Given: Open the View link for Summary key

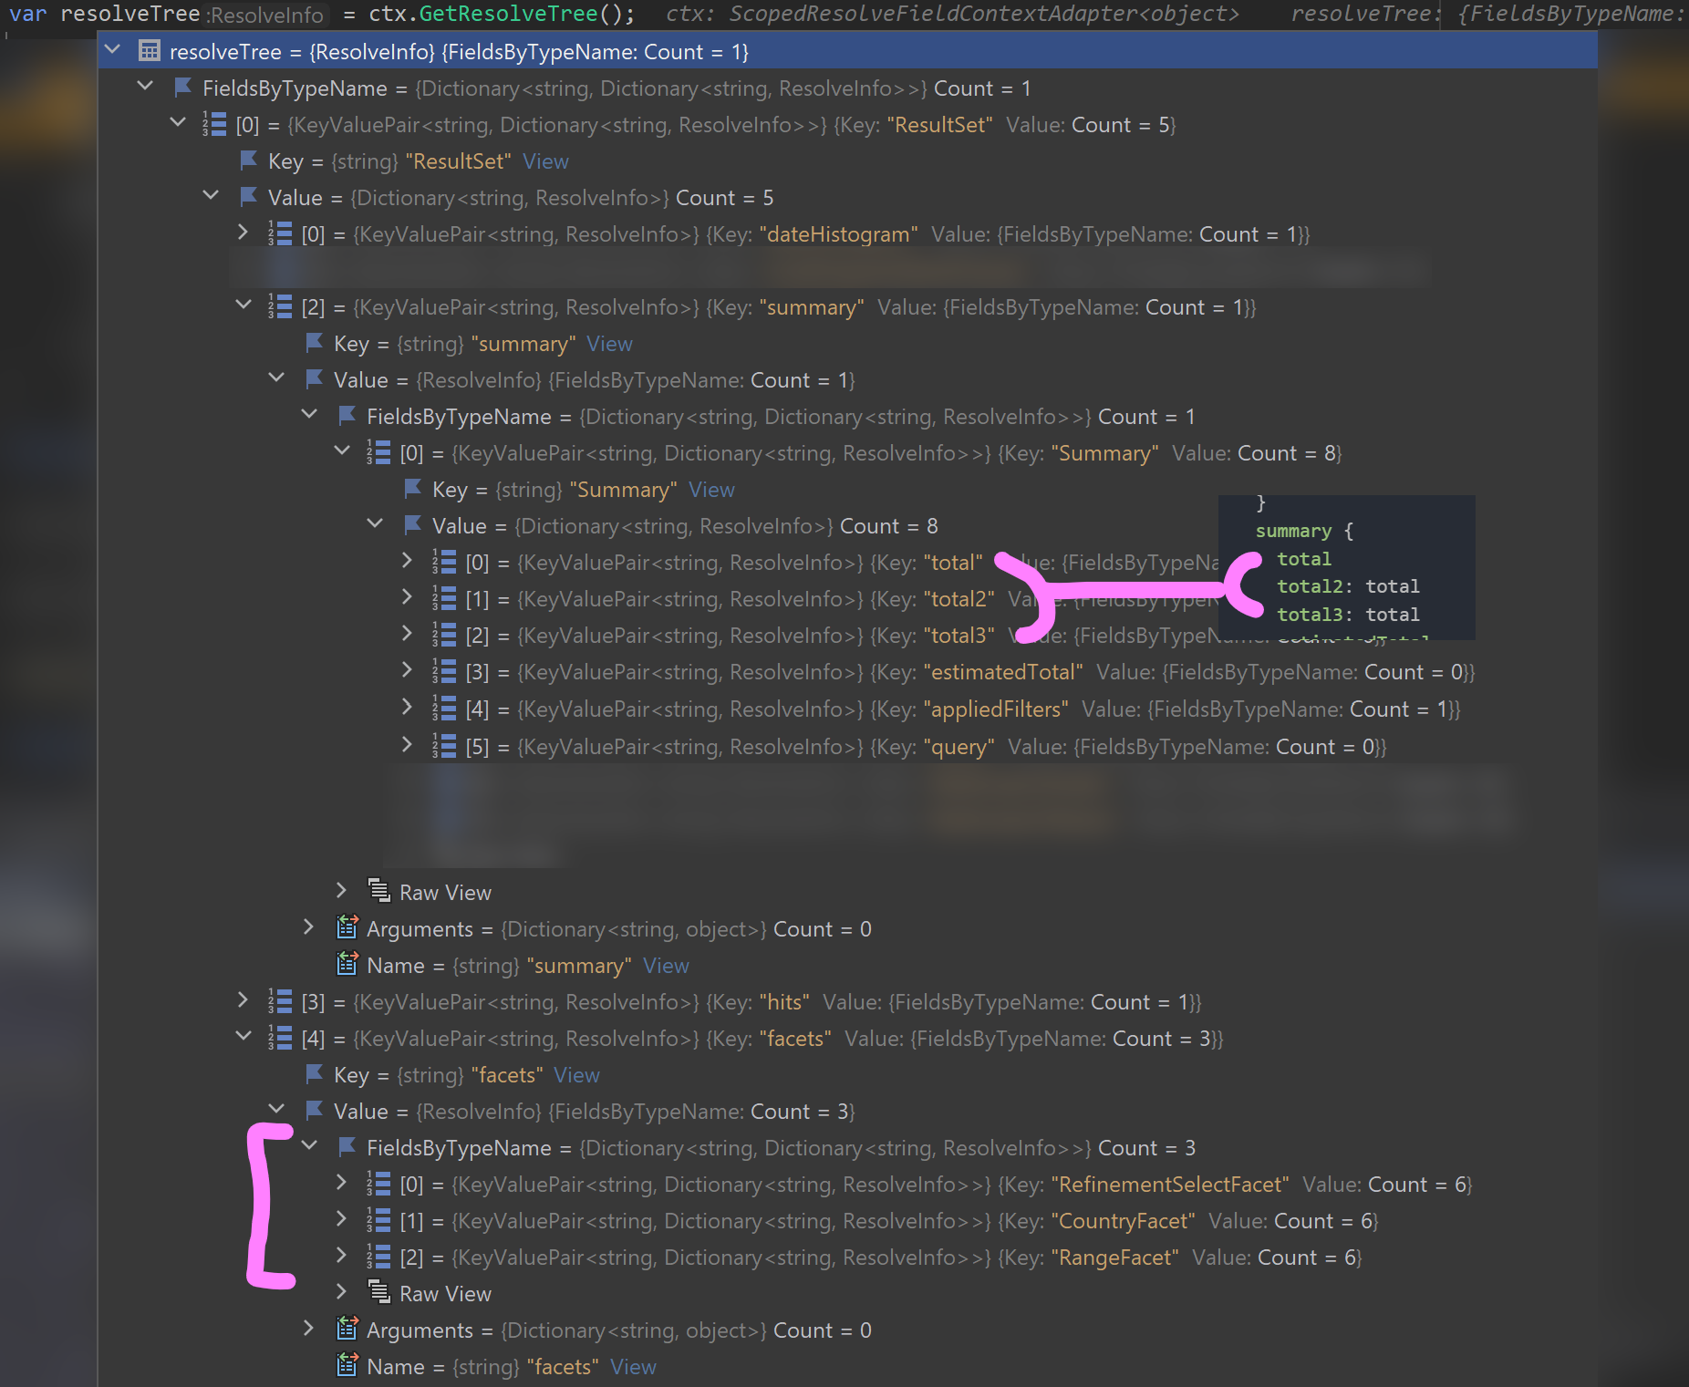Looking at the screenshot, I should (x=710, y=490).
